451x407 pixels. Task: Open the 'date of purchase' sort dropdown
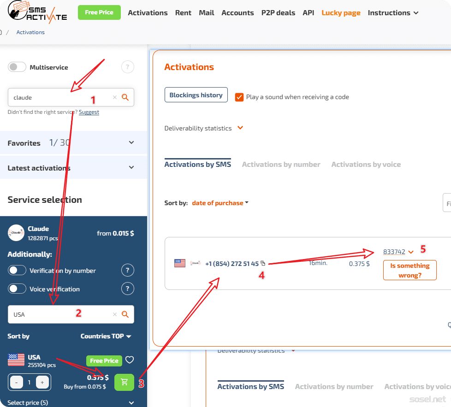pyautogui.click(x=220, y=203)
